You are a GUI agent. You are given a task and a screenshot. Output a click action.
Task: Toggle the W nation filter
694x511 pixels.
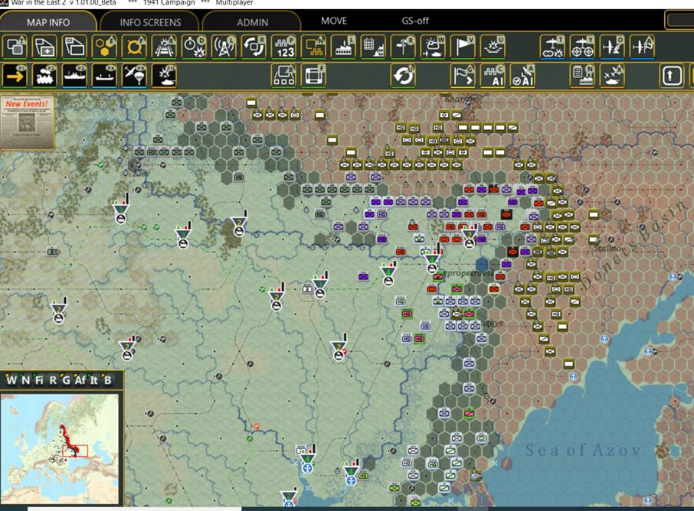tap(11, 379)
